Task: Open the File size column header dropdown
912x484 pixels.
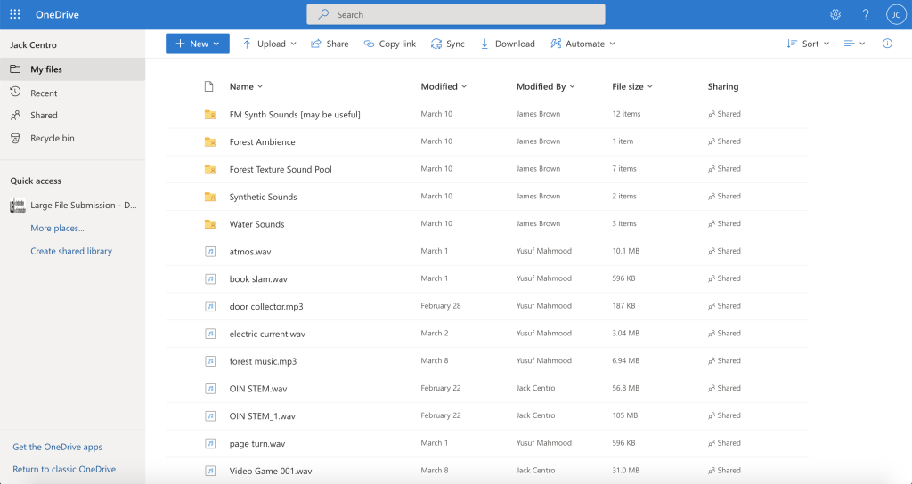Action: coord(632,86)
